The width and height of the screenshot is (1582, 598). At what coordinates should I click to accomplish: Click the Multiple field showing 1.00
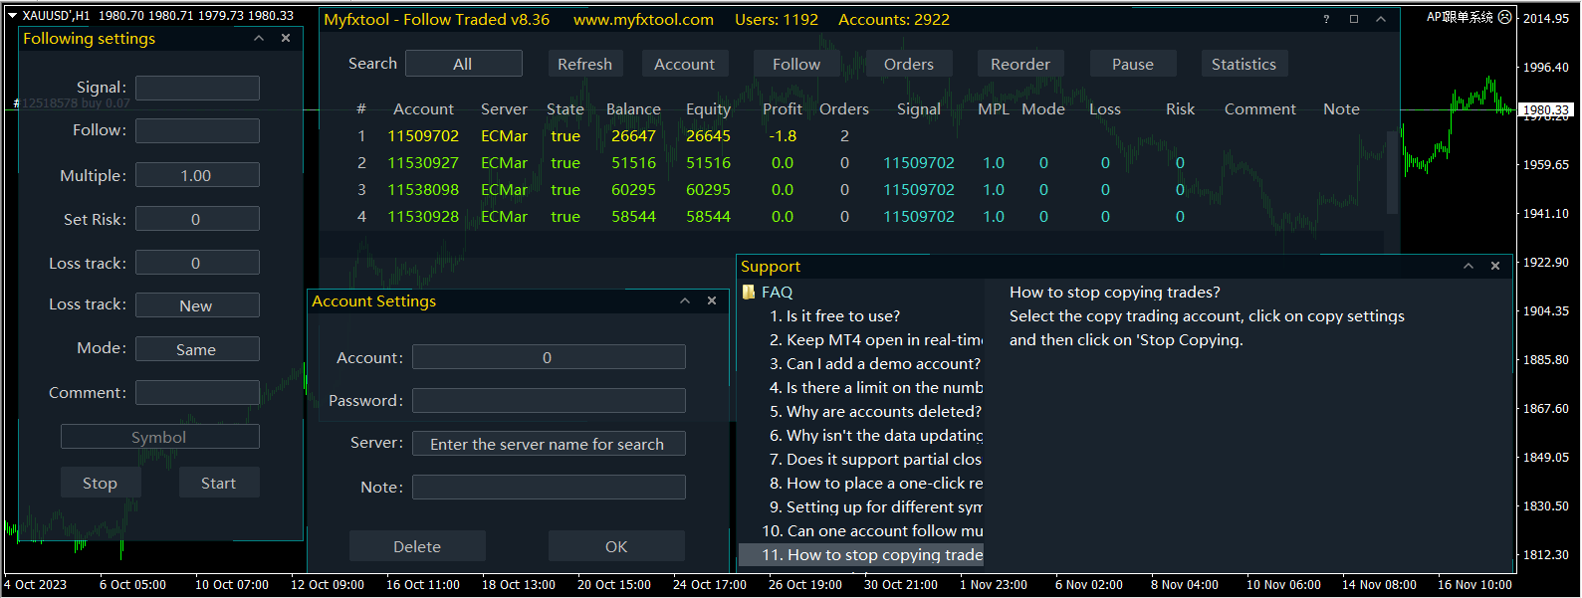click(197, 175)
